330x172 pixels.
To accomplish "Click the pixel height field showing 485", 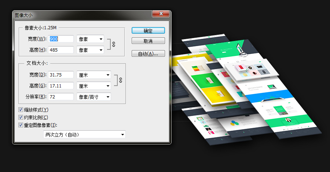I will click(61, 50).
